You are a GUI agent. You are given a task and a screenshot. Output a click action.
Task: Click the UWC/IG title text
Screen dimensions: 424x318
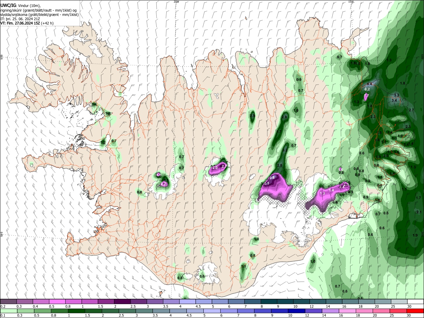[x=8, y=6]
